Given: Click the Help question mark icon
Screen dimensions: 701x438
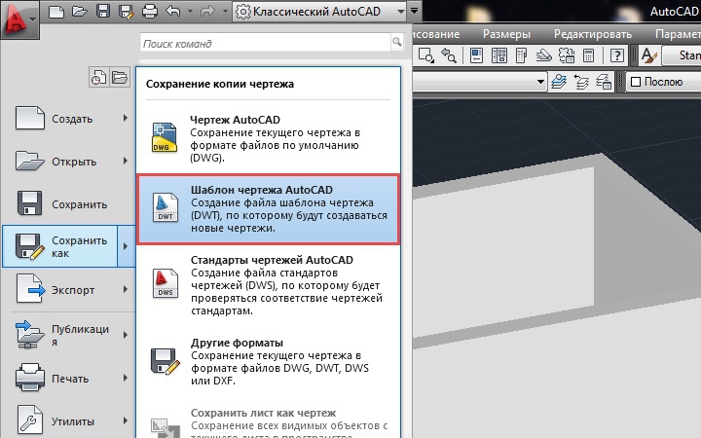Looking at the screenshot, I should [x=617, y=55].
